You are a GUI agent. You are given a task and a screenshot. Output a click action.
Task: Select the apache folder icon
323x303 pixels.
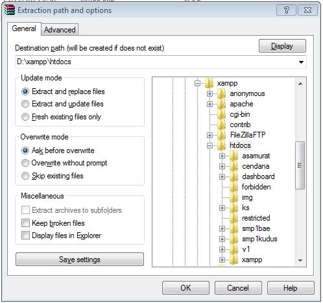(x=222, y=104)
